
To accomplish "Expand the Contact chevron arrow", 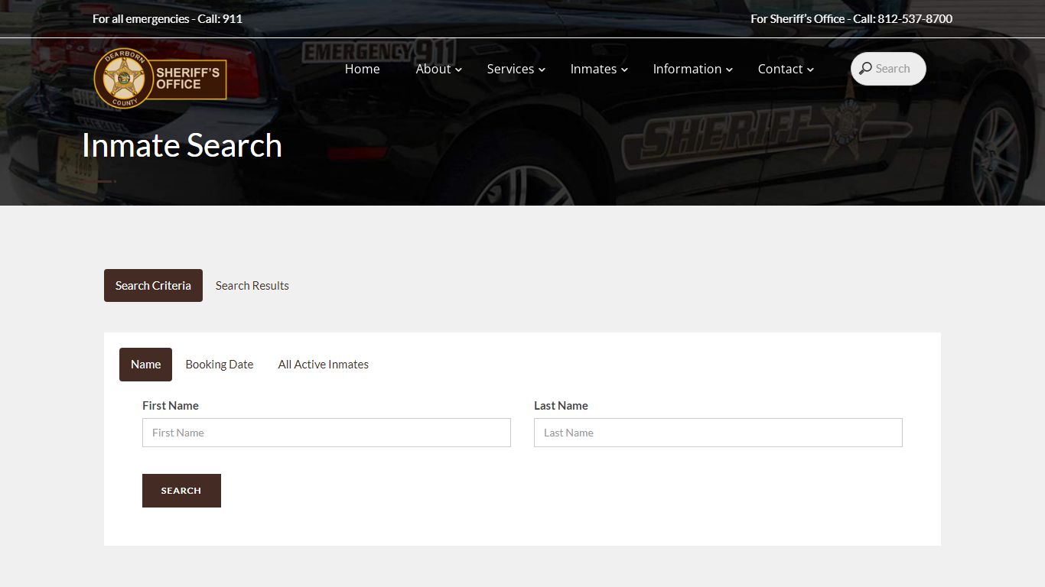I will (810, 70).
